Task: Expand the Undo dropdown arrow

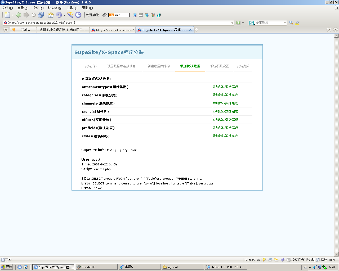Action: tap(64, 15)
